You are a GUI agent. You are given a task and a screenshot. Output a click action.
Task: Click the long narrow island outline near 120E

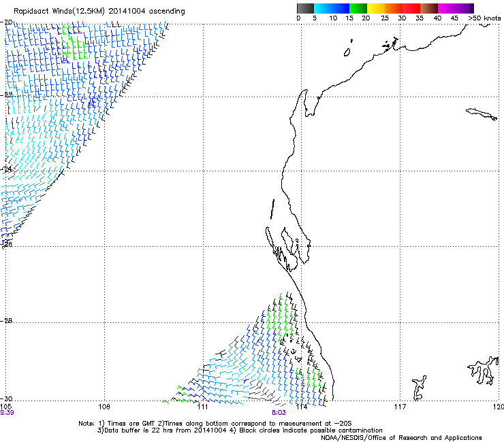coord(482,114)
